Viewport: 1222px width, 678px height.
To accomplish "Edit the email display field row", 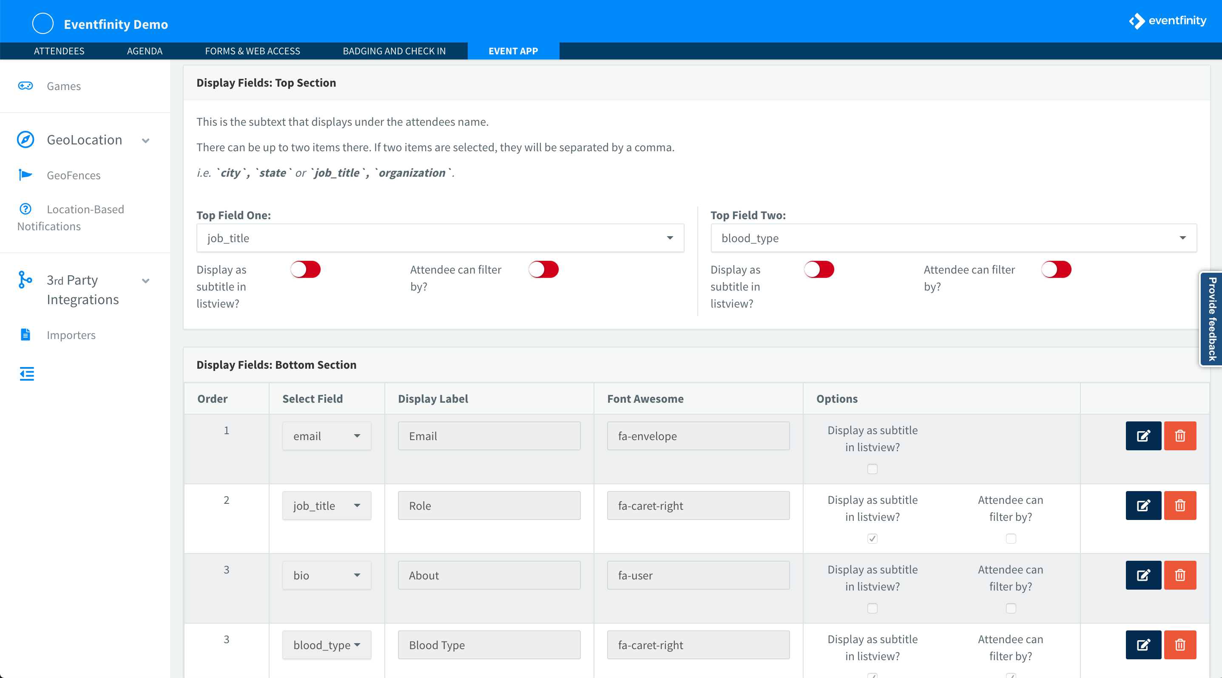I will [1143, 435].
